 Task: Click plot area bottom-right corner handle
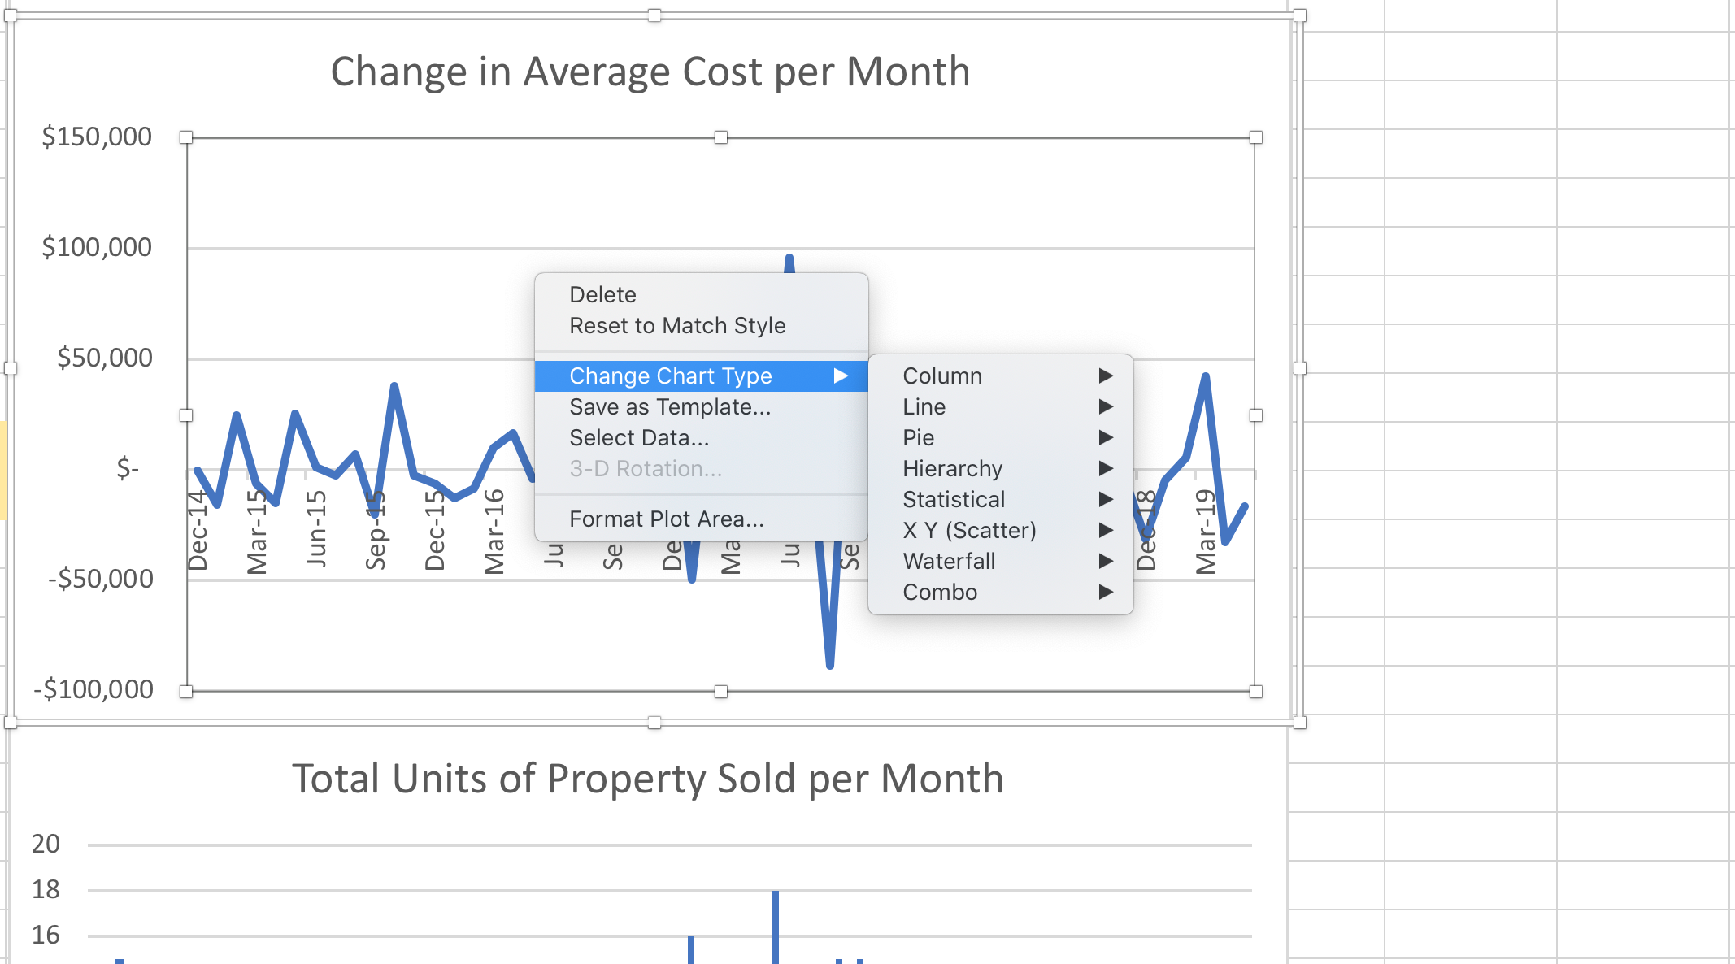1255,692
